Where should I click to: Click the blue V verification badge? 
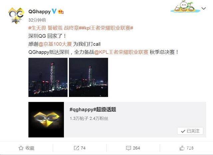[x=54, y=11]
